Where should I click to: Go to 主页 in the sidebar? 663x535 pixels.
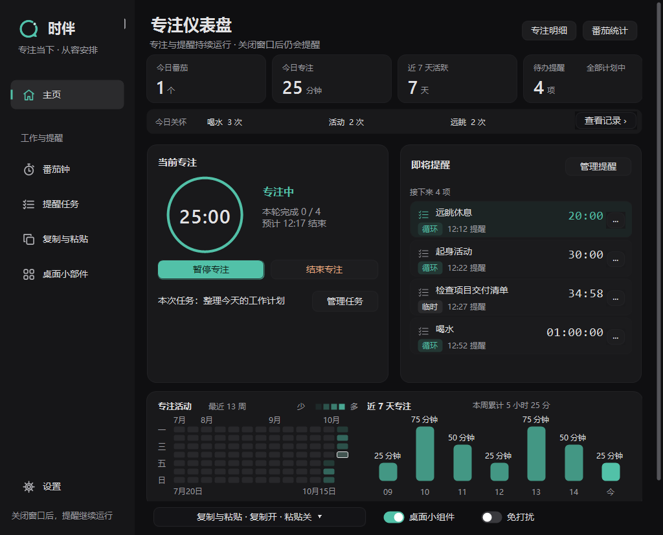point(67,95)
